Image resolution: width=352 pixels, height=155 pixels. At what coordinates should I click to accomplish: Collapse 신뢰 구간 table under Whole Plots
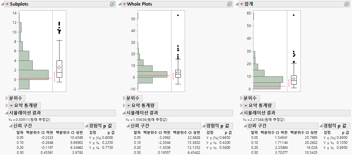(x=128, y=126)
